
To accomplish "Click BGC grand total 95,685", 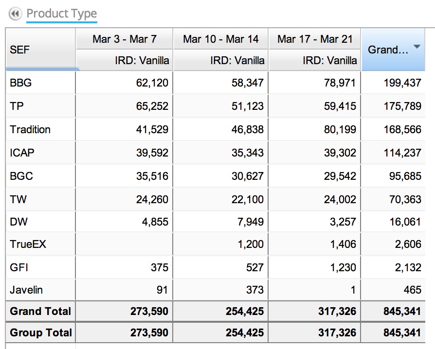I will (x=405, y=176).
